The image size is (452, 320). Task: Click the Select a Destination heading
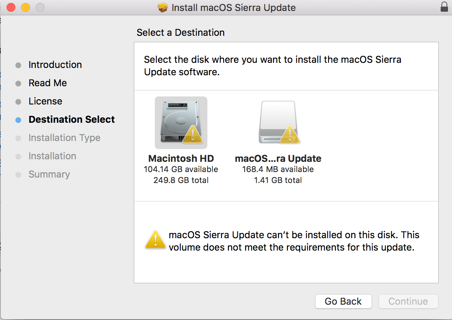coord(180,33)
